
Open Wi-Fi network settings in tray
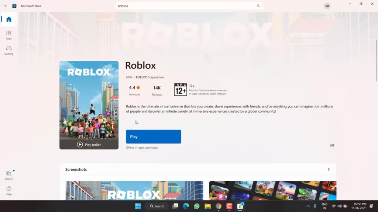pyautogui.click(x=334, y=206)
